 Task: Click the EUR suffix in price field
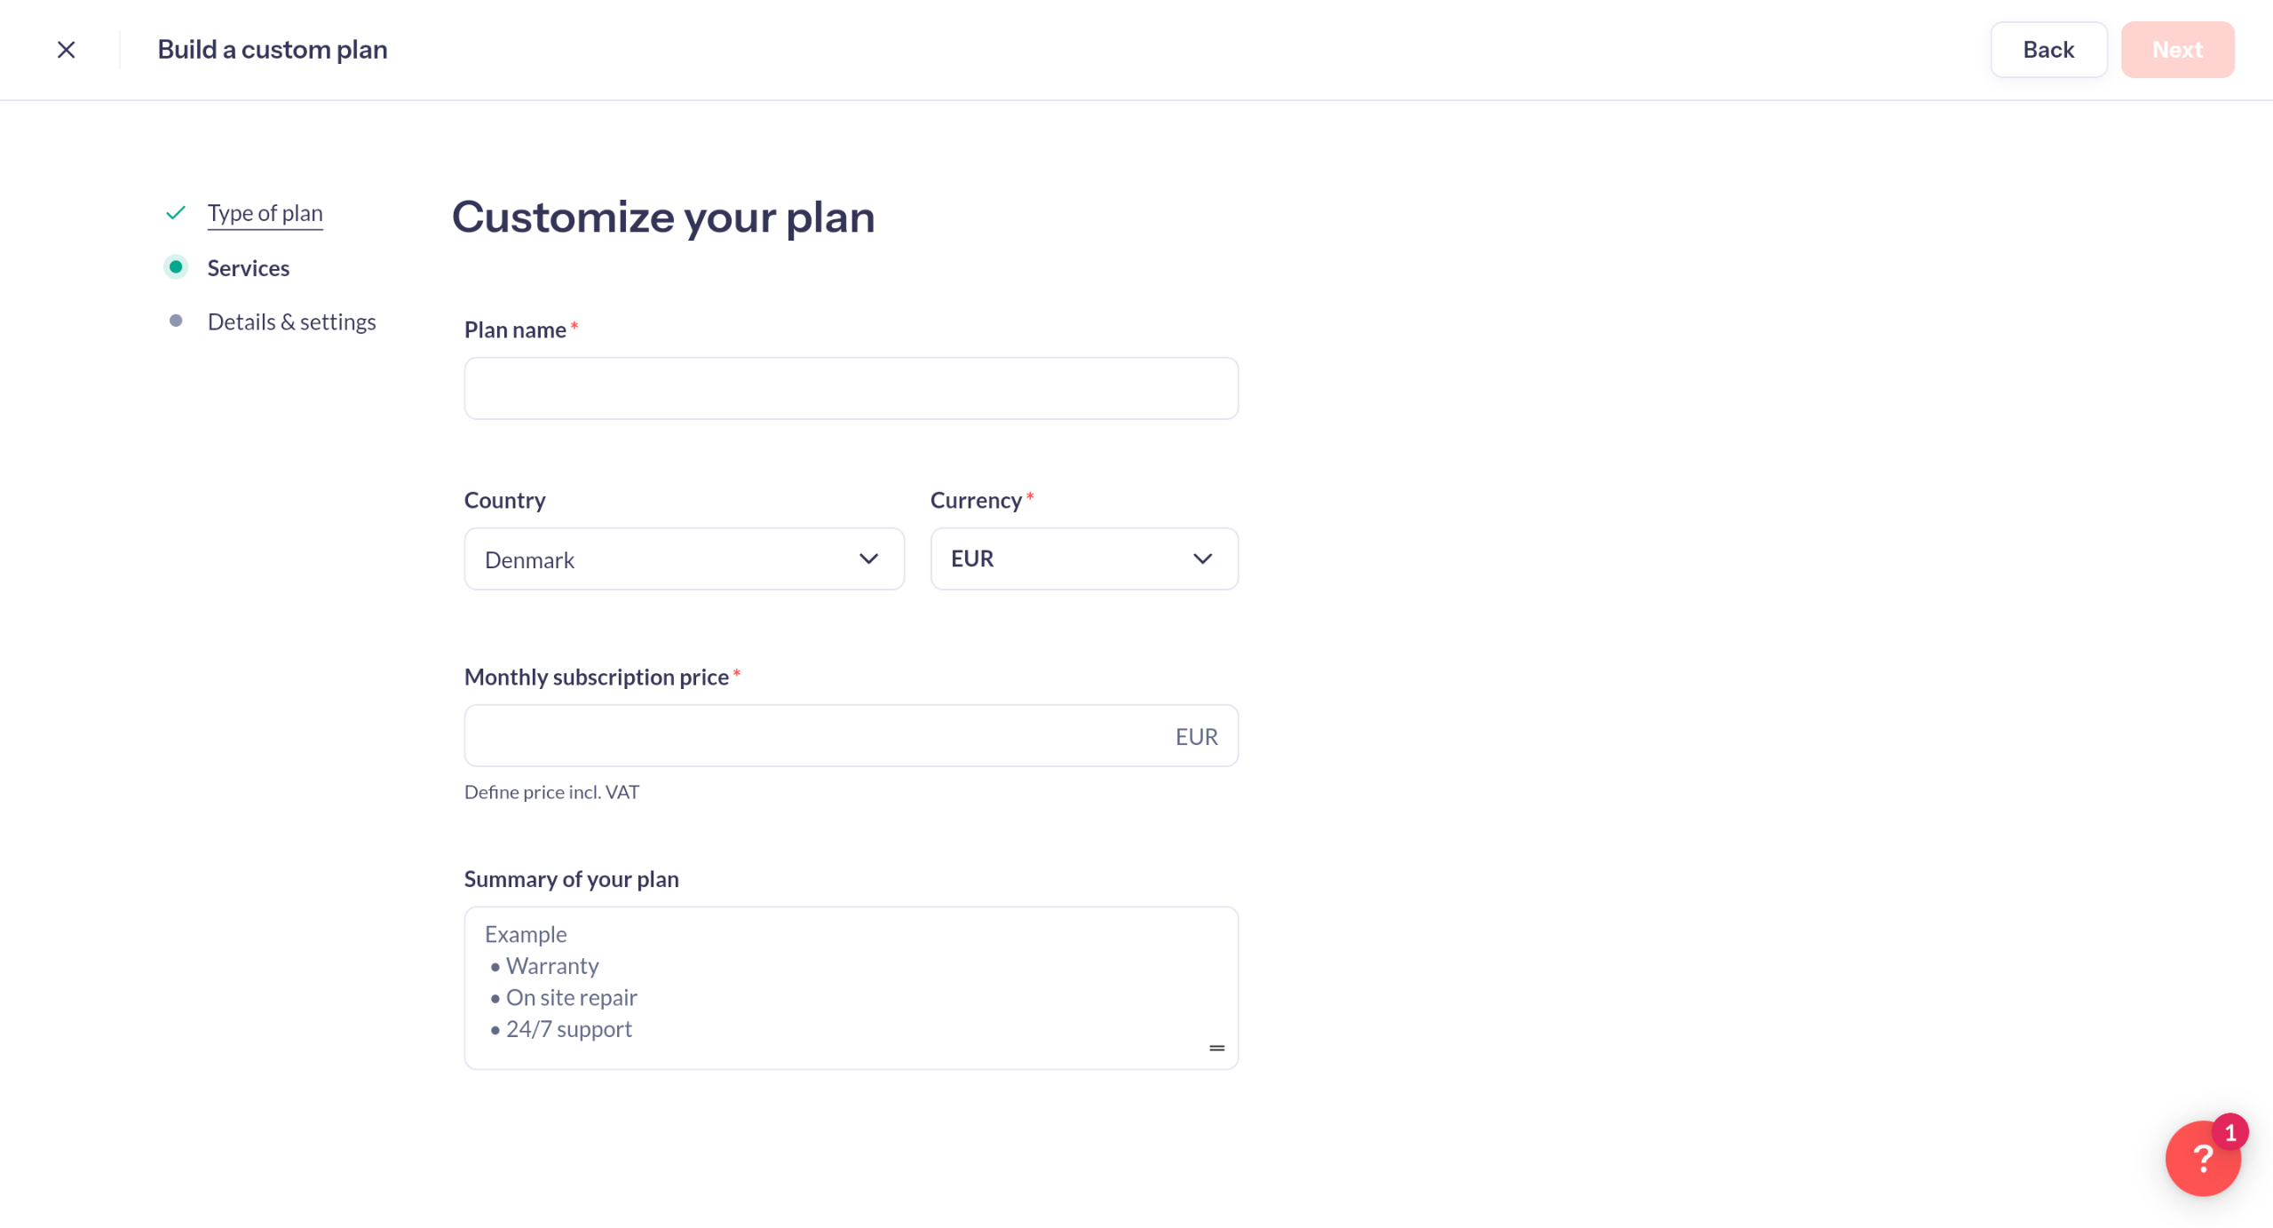coord(1196,737)
